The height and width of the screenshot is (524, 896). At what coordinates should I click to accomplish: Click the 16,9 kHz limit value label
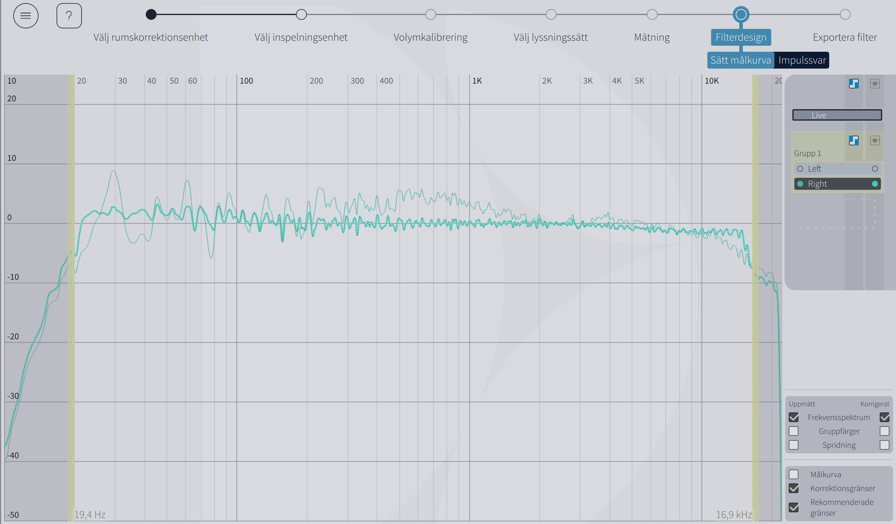[734, 514]
